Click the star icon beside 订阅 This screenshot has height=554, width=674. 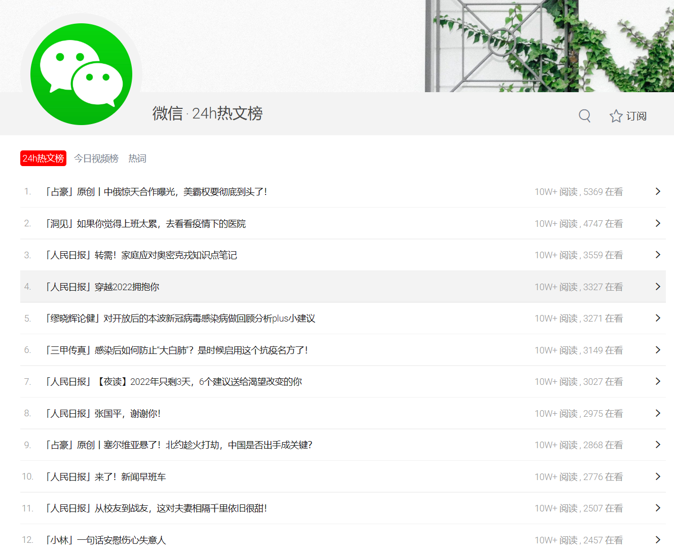tap(616, 116)
